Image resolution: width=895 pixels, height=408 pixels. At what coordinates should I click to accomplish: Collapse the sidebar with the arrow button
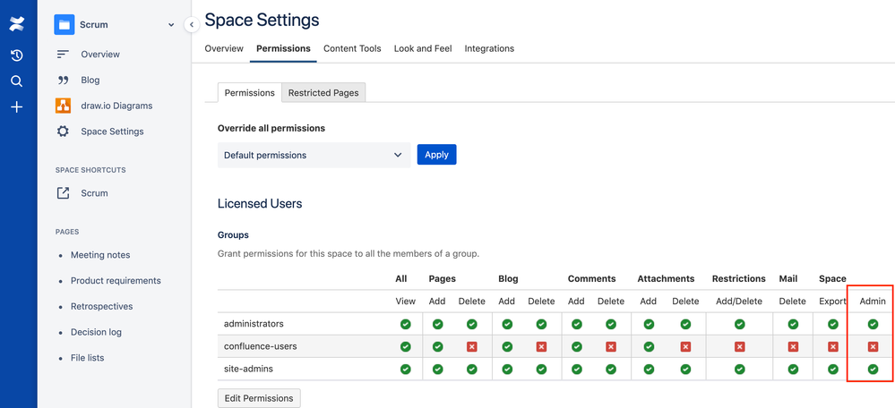192,25
